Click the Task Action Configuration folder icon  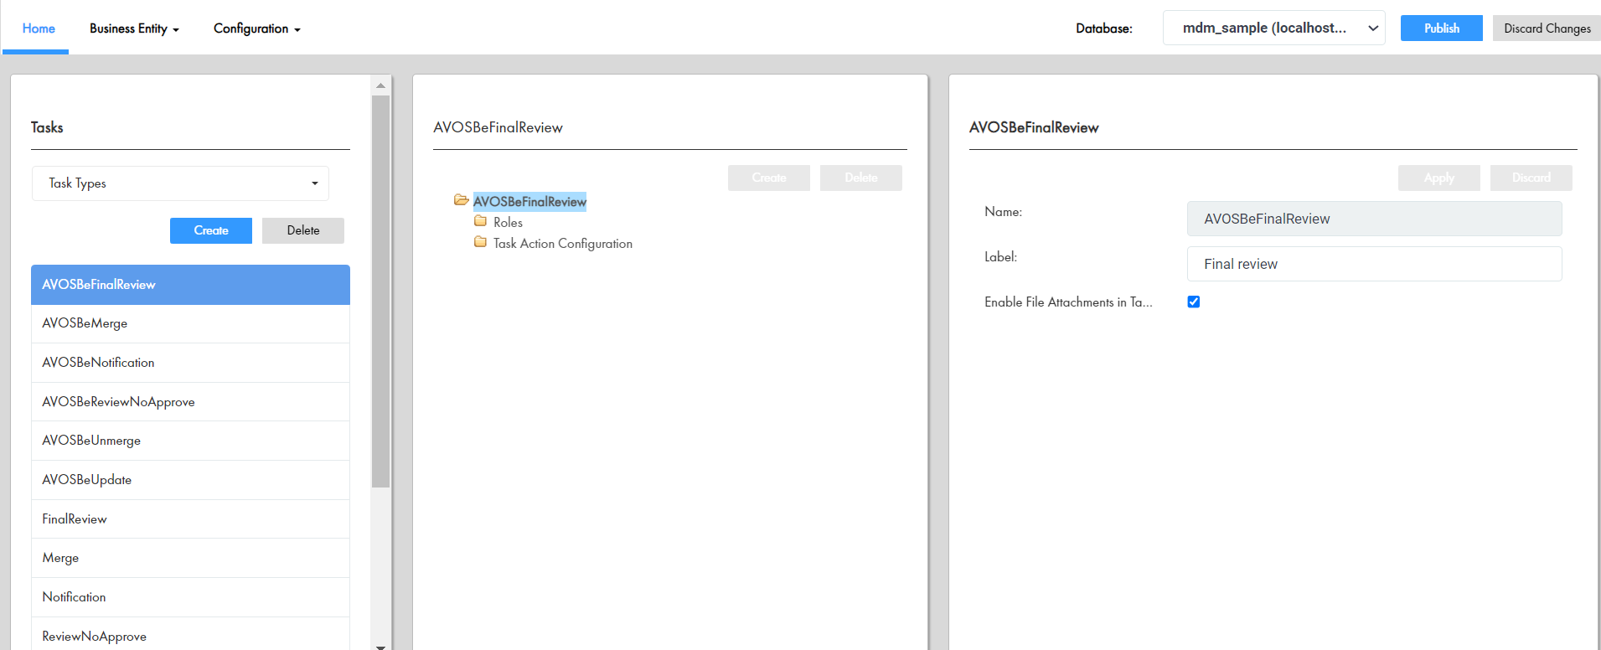(x=480, y=242)
